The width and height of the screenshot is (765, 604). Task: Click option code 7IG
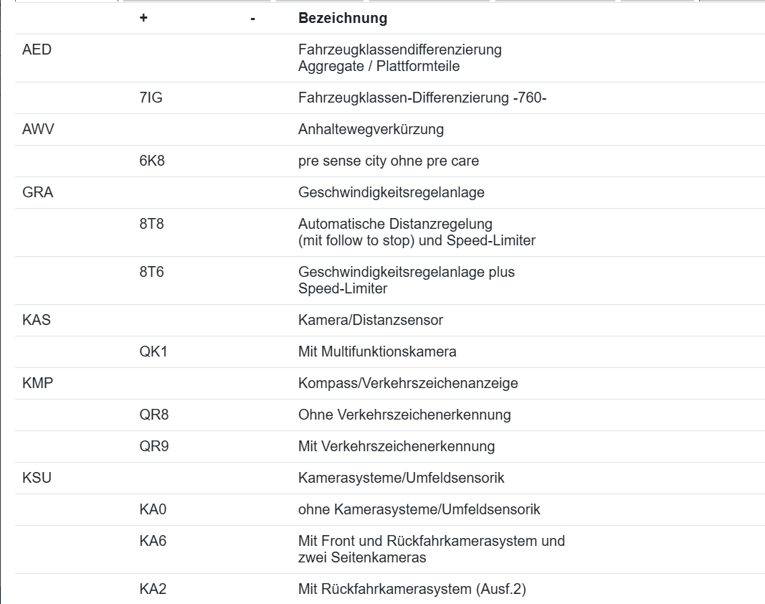(151, 98)
